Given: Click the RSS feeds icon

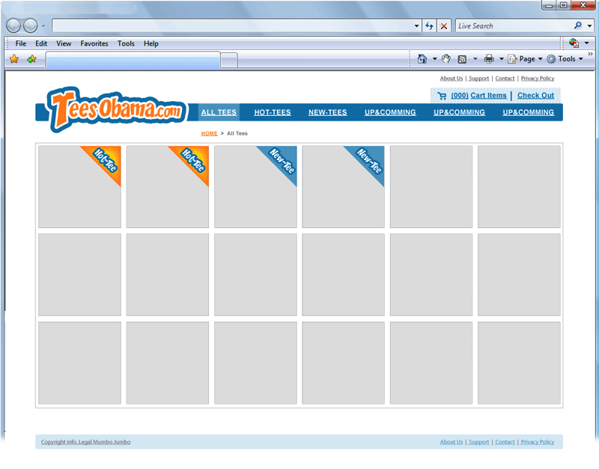Looking at the screenshot, I should click(x=462, y=59).
